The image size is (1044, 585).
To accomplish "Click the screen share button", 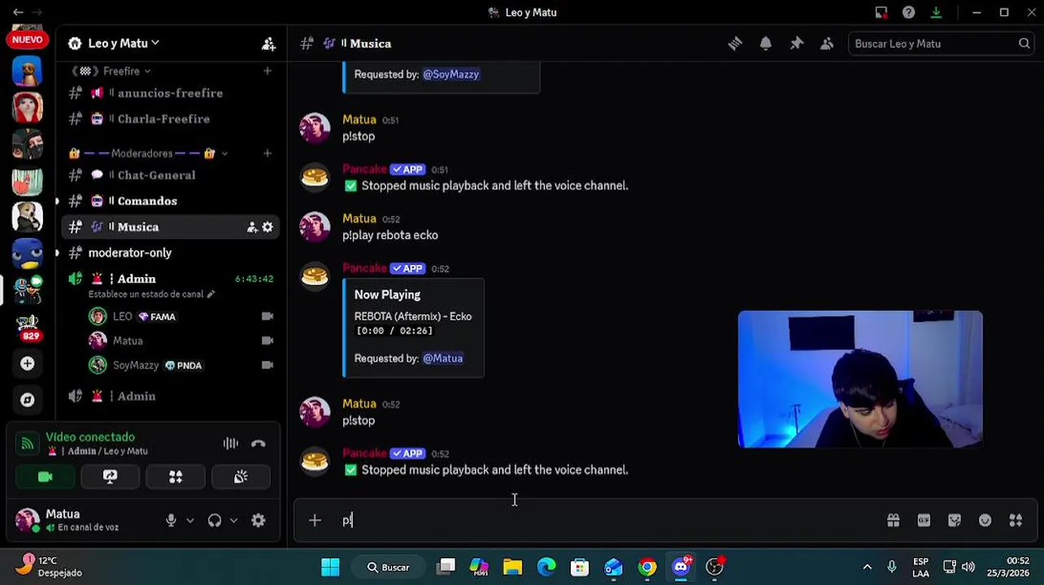I will [x=110, y=477].
